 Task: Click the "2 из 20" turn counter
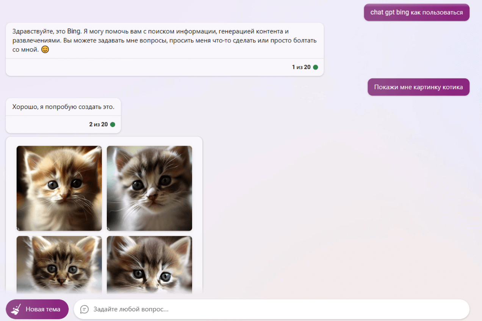tap(99, 125)
